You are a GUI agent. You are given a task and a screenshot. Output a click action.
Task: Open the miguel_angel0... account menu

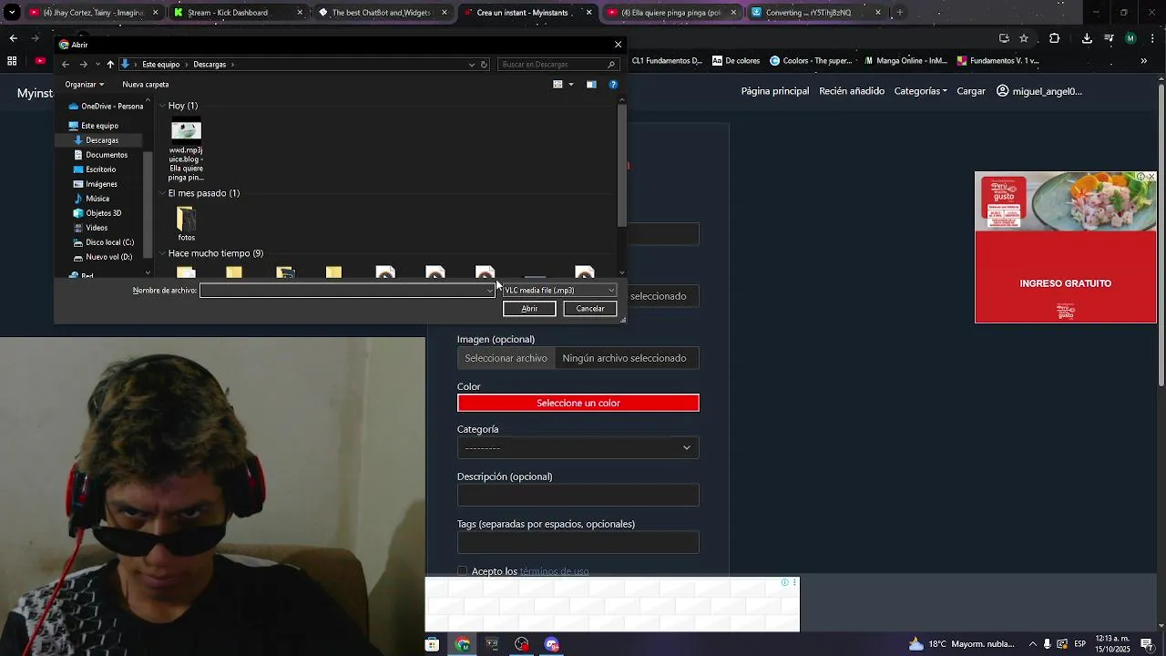(x=1039, y=91)
